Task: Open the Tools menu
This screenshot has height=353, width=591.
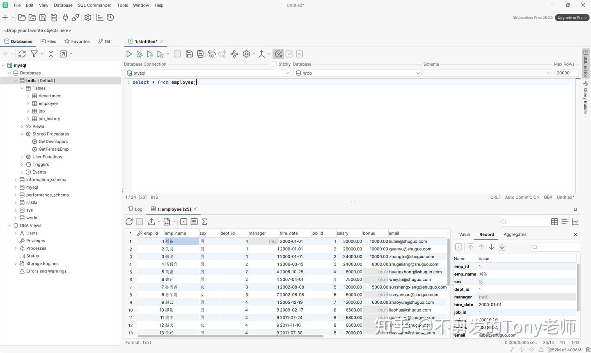Action: coord(122,5)
